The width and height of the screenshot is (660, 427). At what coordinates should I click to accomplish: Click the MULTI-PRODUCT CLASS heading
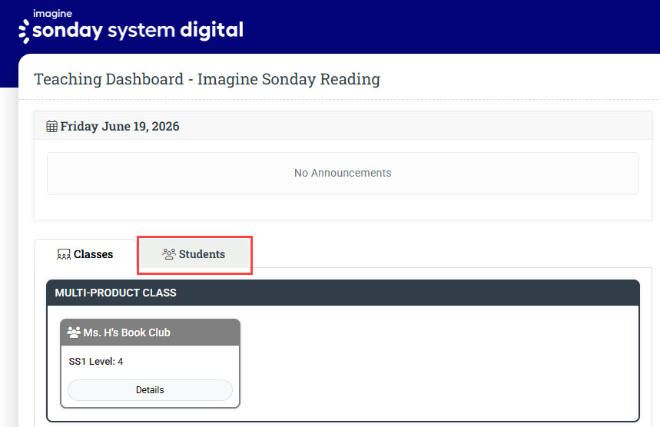(116, 293)
